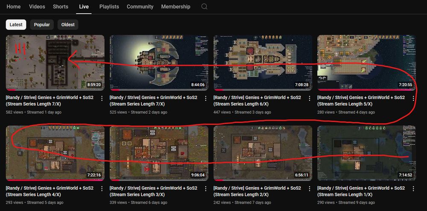Open the Shorts tab
This screenshot has width=427, height=211.
click(x=61, y=6)
